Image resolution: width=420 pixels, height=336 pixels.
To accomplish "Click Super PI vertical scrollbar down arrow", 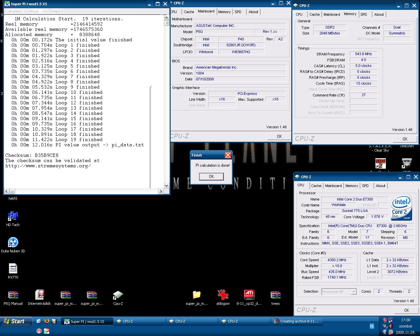I will pos(167,186).
